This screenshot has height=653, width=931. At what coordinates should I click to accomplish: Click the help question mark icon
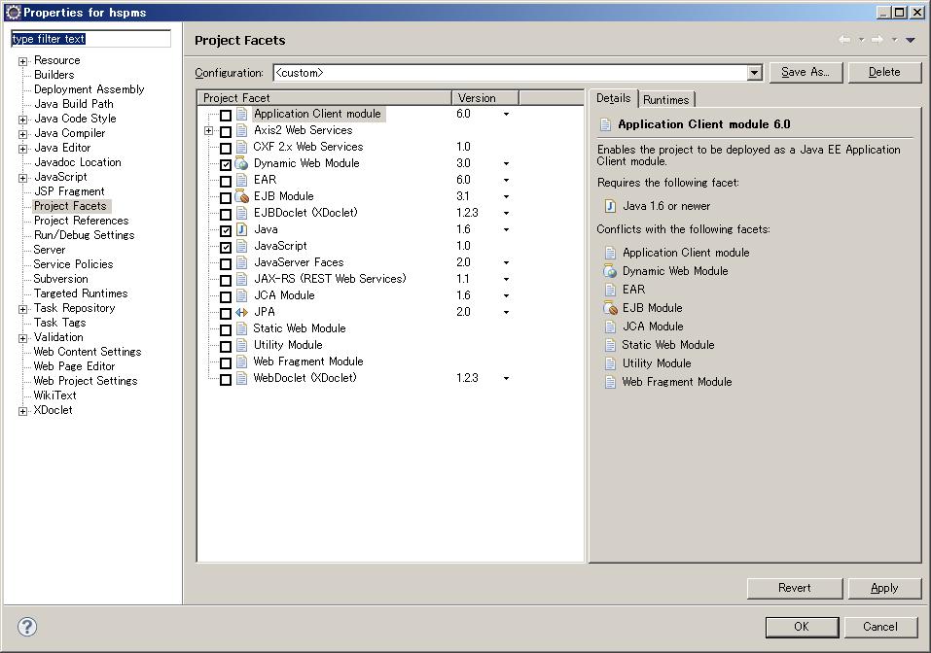(x=27, y=627)
